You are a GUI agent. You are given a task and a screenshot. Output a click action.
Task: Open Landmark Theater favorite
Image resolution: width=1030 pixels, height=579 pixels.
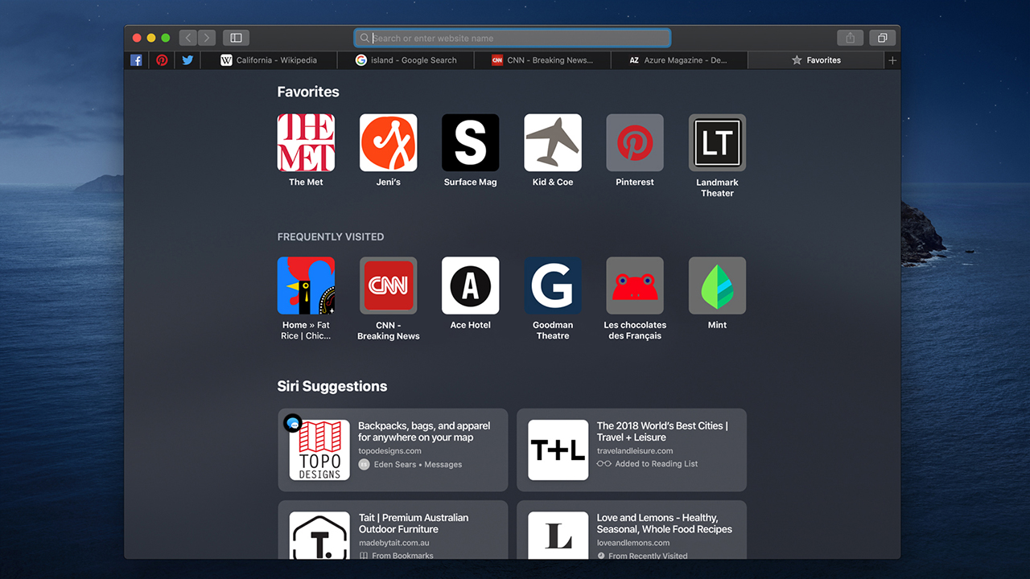coord(717,142)
